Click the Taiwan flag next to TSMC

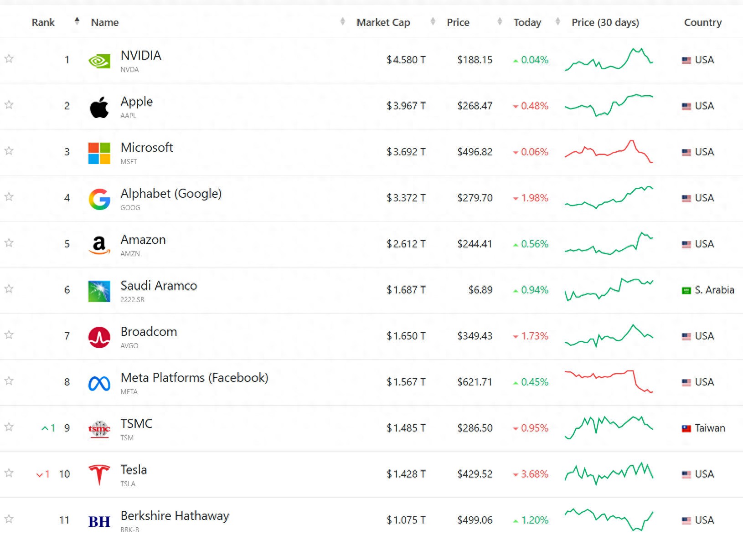coord(686,428)
